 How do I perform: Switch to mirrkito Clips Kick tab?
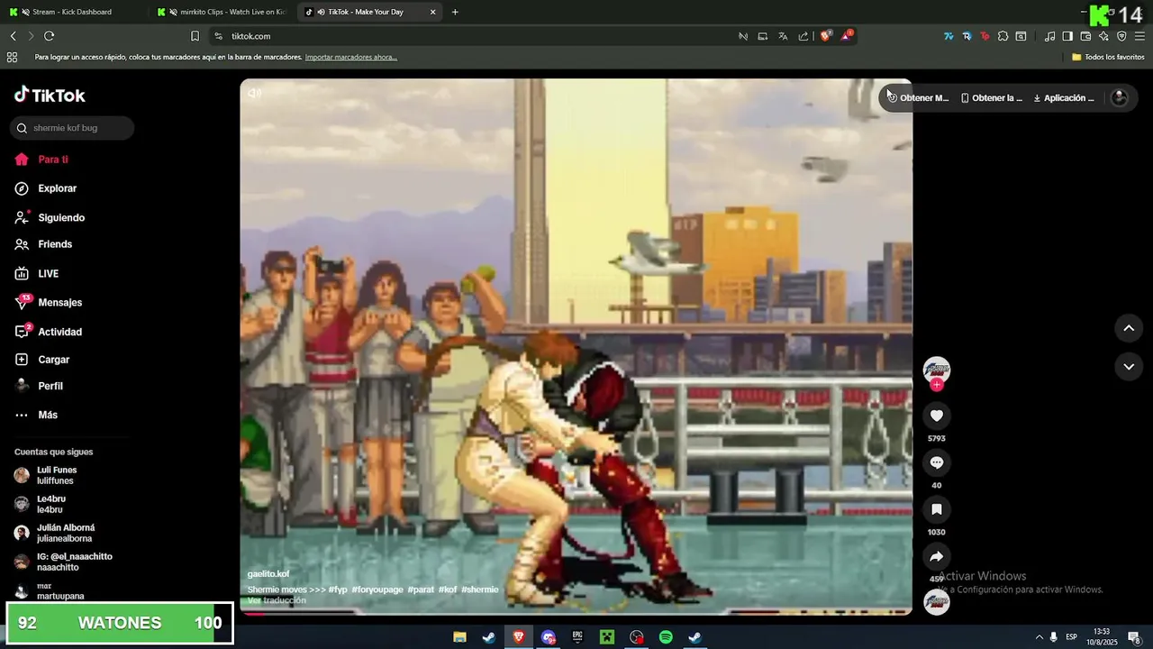tap(221, 12)
